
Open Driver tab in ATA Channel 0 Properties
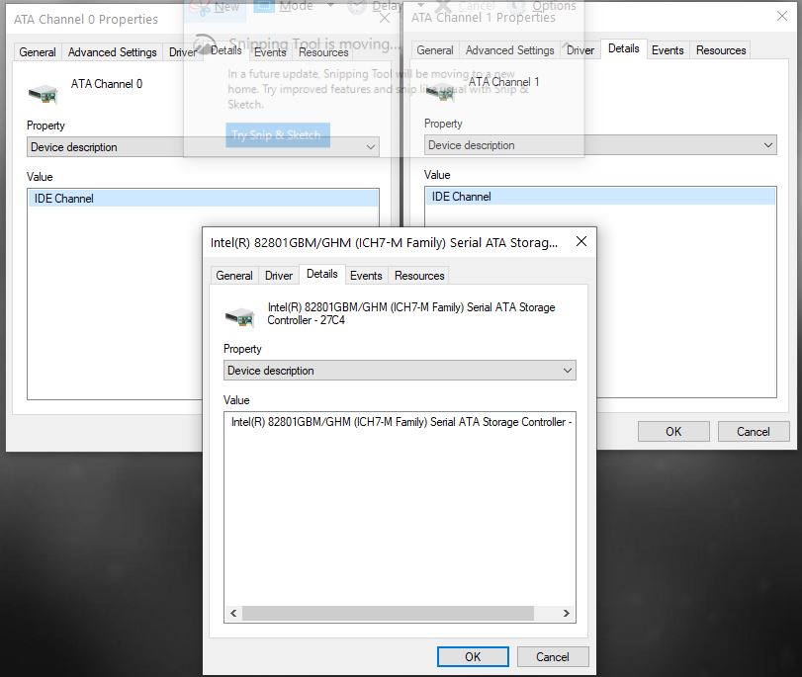click(183, 52)
